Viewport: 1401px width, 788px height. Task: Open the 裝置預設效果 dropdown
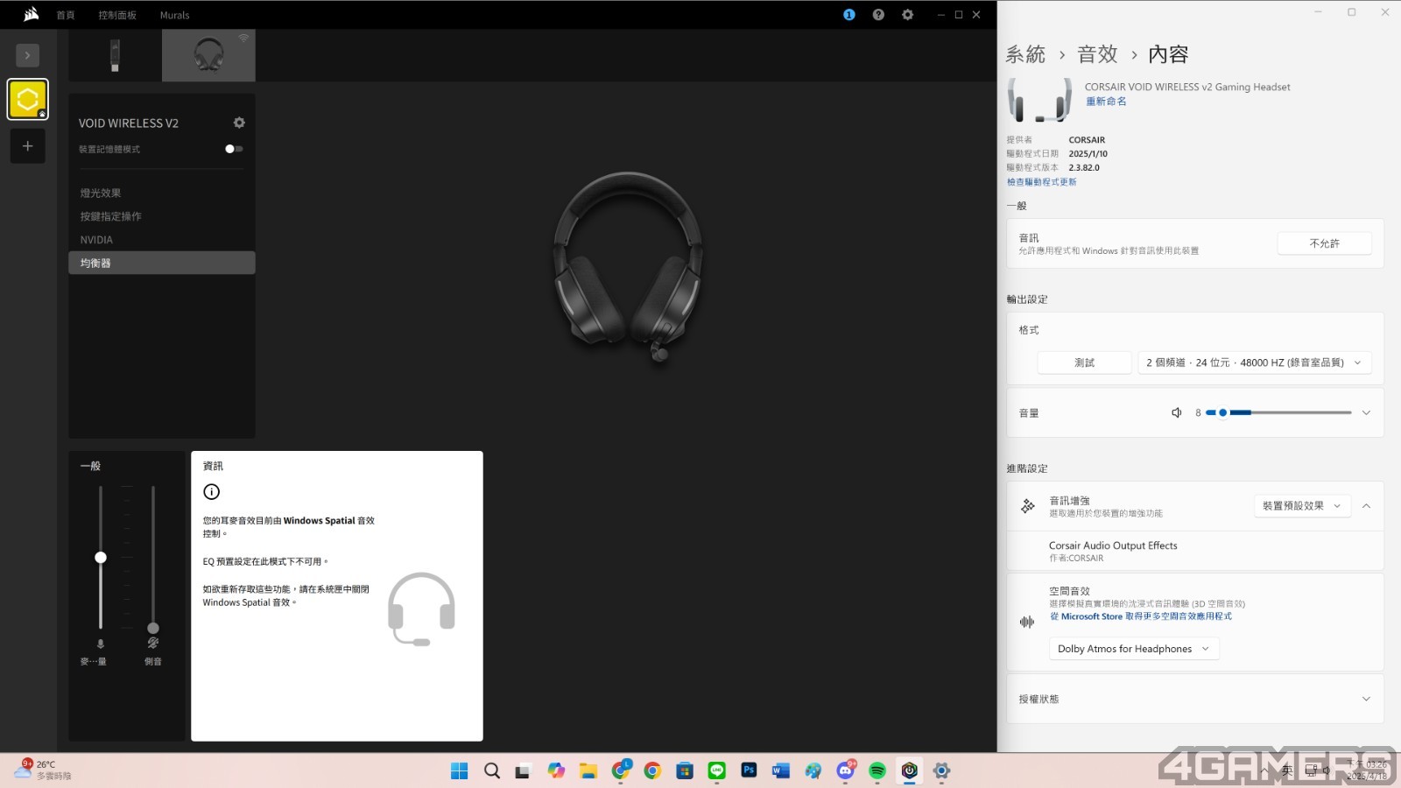[x=1301, y=506]
